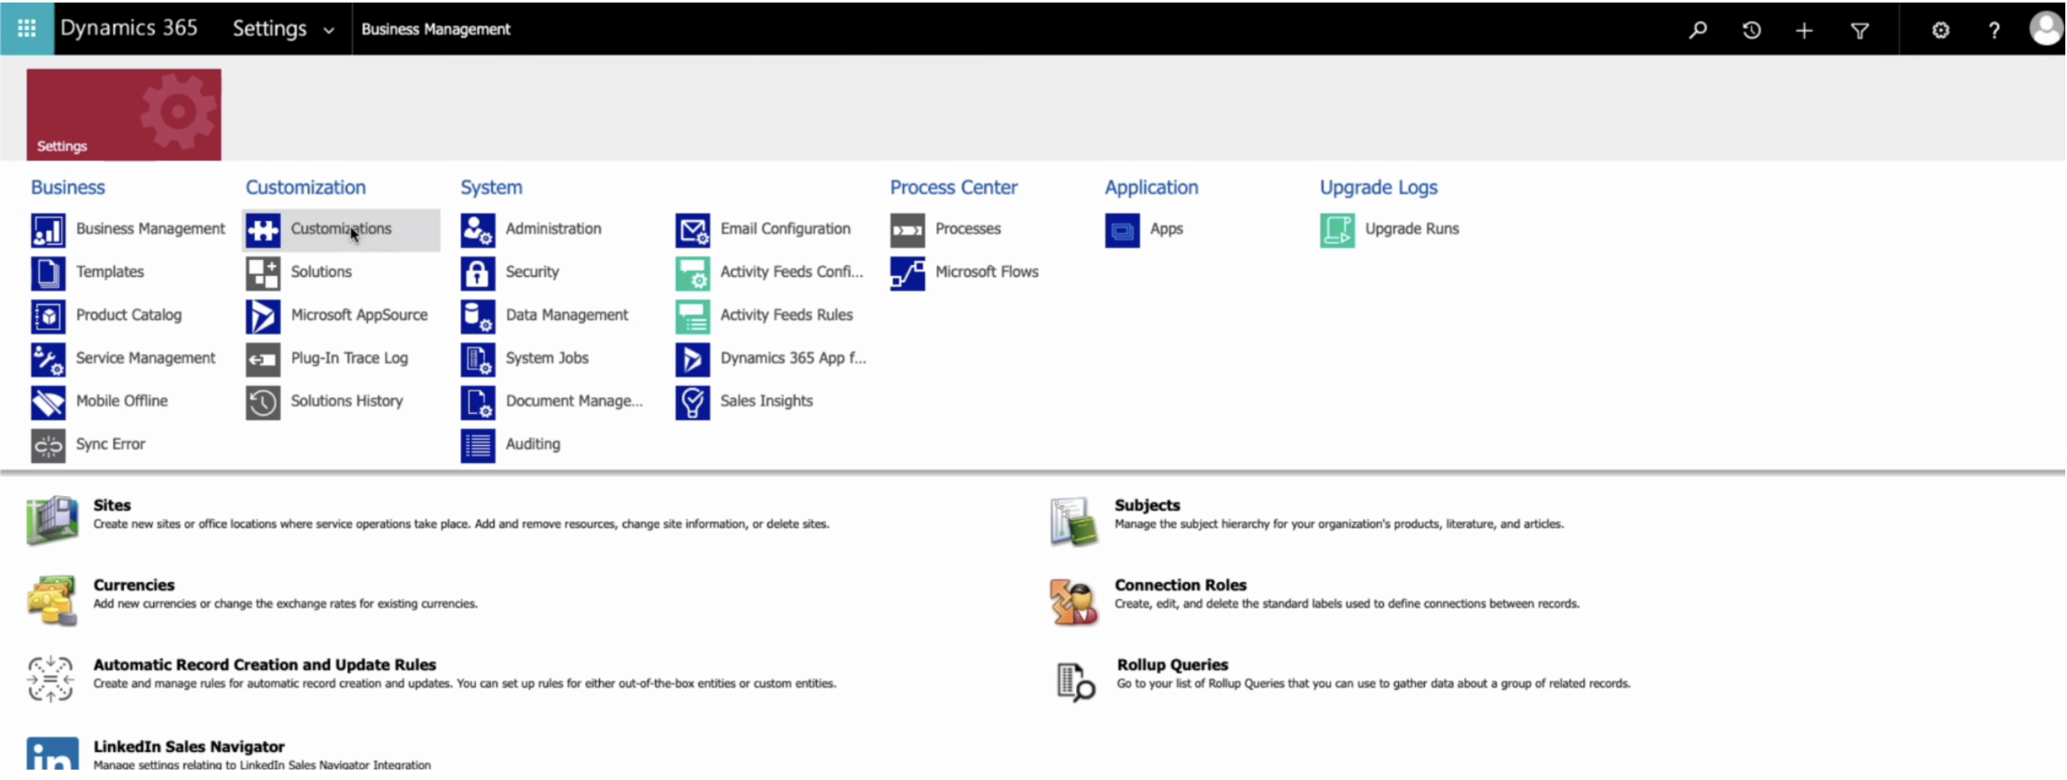Click the Business Management breadcrumb
The height and width of the screenshot is (780, 2067).
click(x=435, y=29)
